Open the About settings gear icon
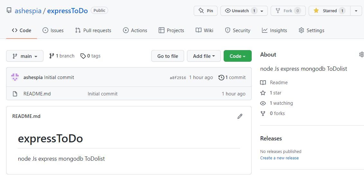Image resolution: width=364 pixels, height=178 pixels. coord(361,55)
